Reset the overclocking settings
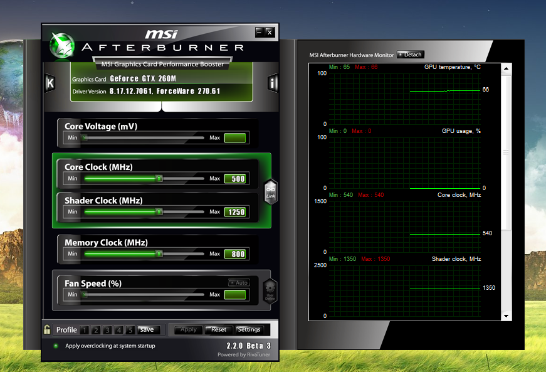Viewport: 546px width, 372px height. [x=218, y=329]
